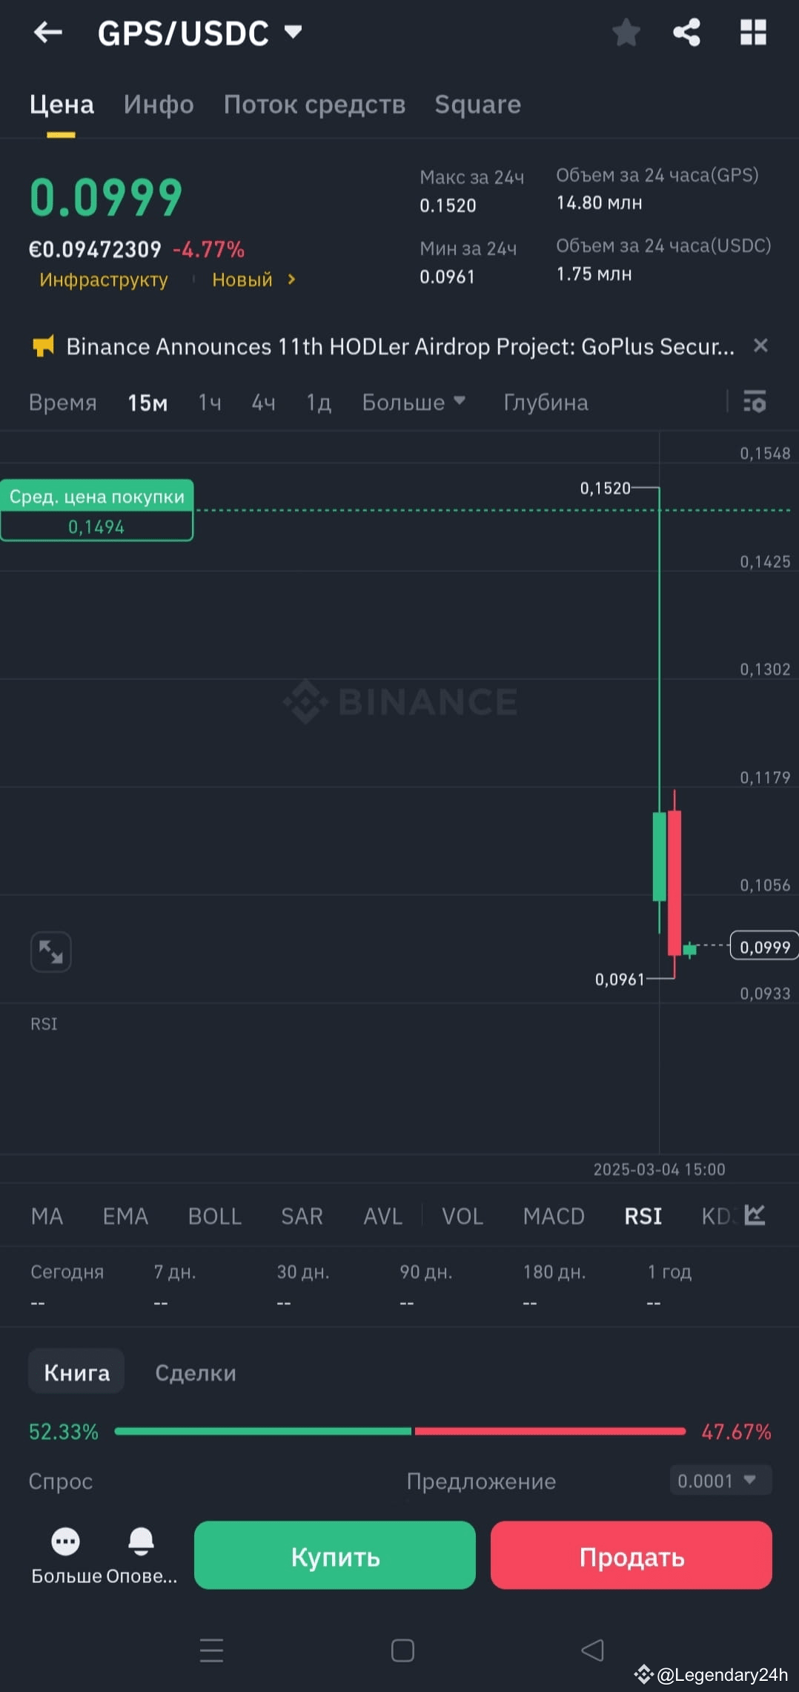The width and height of the screenshot is (799, 1692).
Task: Open chart settings icon beside Глубина
Action: [x=755, y=403]
